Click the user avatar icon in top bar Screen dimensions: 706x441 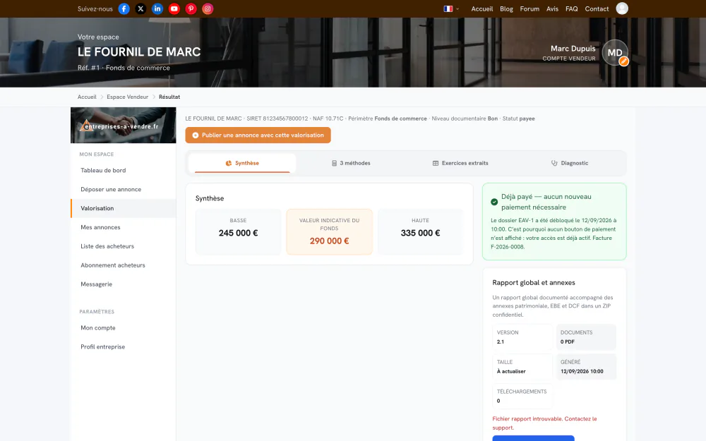pyautogui.click(x=622, y=8)
